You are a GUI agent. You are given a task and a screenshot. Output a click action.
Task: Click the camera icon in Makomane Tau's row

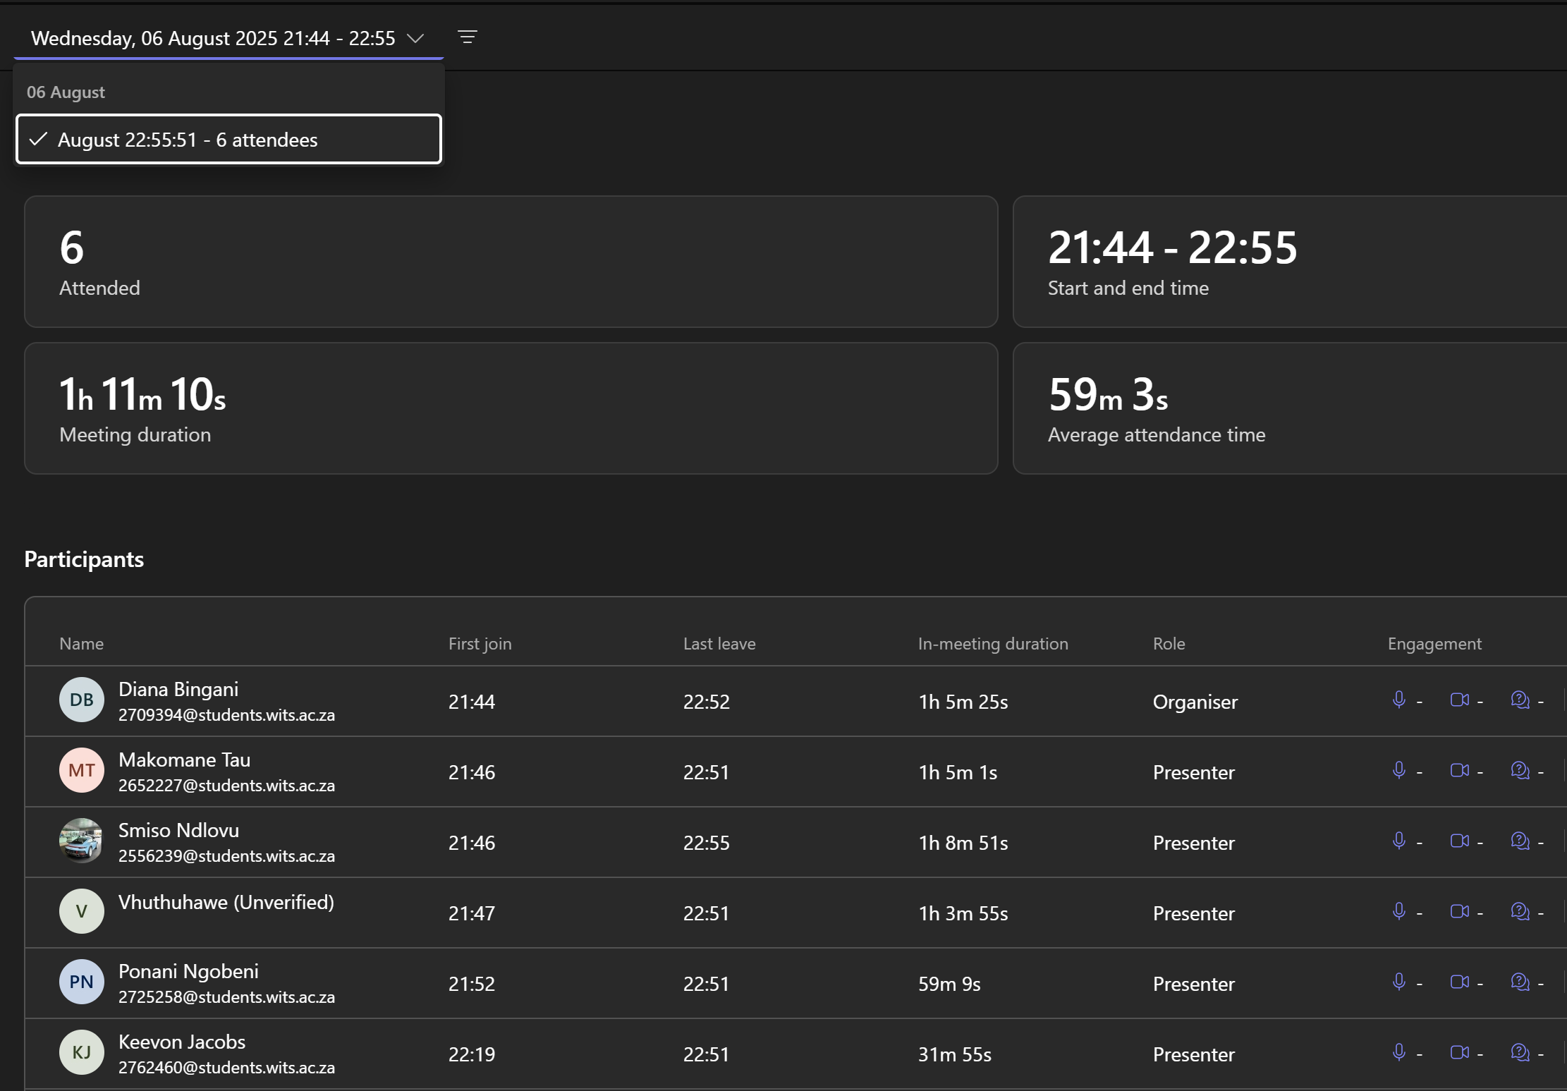[1458, 770]
